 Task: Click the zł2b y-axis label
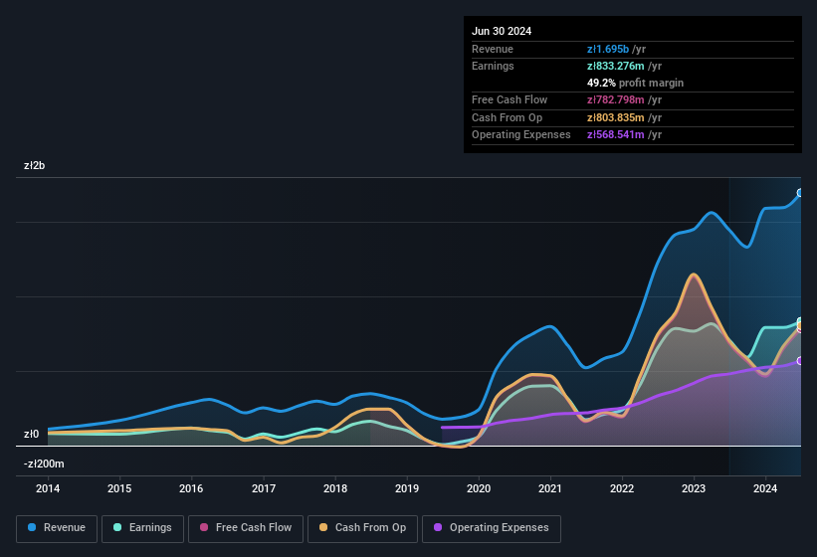pyautogui.click(x=35, y=165)
